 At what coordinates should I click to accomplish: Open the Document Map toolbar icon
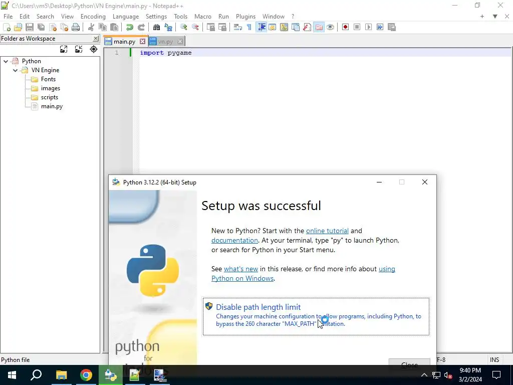(284, 27)
